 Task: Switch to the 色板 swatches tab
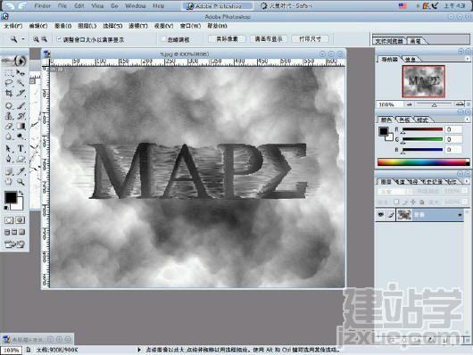pos(404,120)
